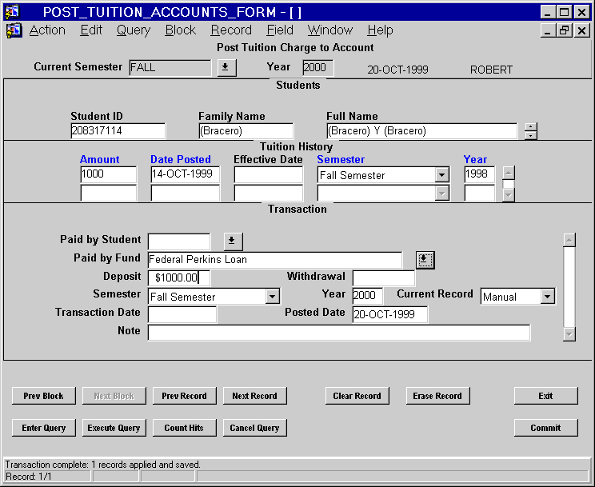Viewport: 595px width, 487px height.
Task: Click the Erase Record button
Action: [x=438, y=396]
